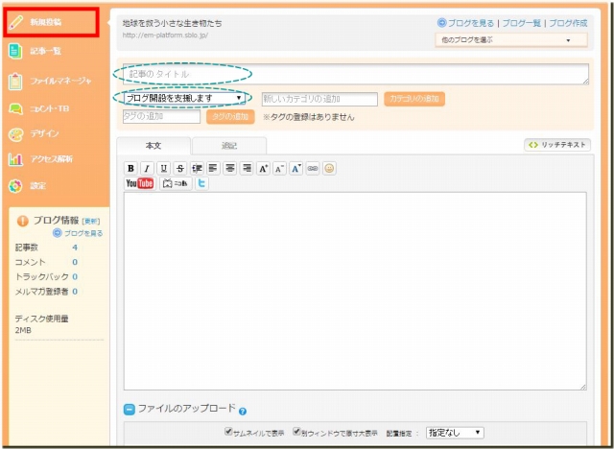
Task: Expand the 他のブログを選ぶ dropdown
Action: tap(511, 40)
